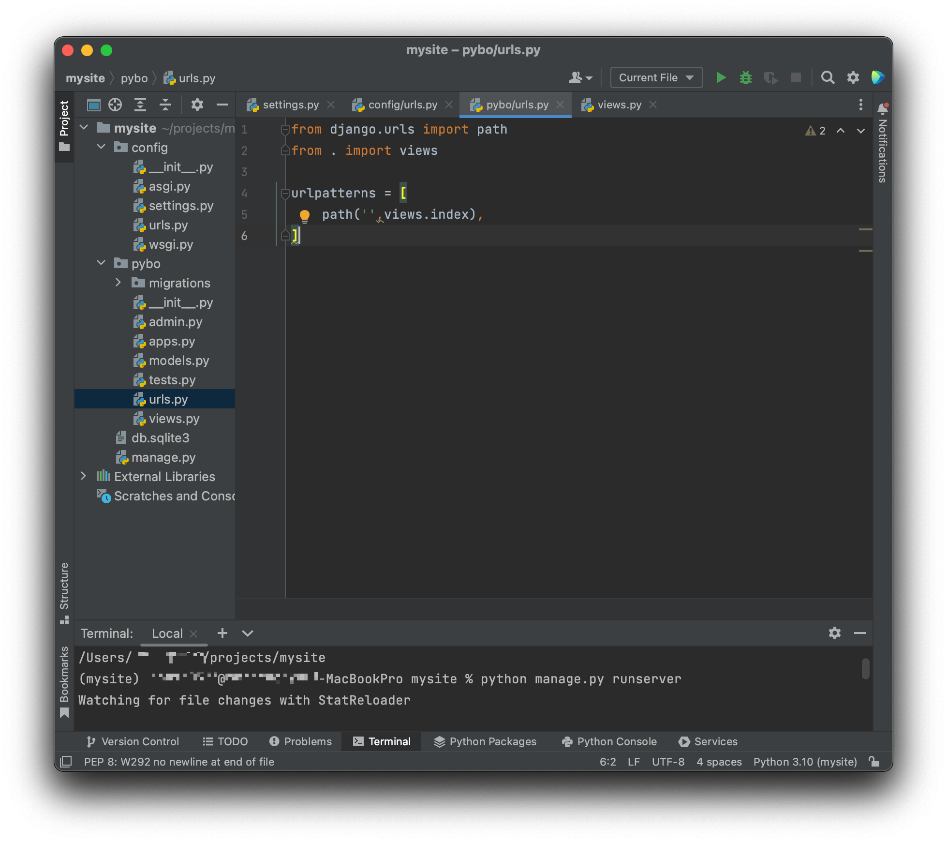Click the green Run button

721,77
